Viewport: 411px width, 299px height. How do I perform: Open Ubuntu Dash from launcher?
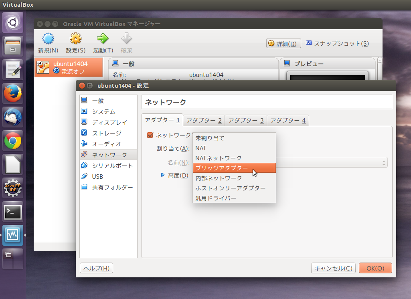(13, 22)
